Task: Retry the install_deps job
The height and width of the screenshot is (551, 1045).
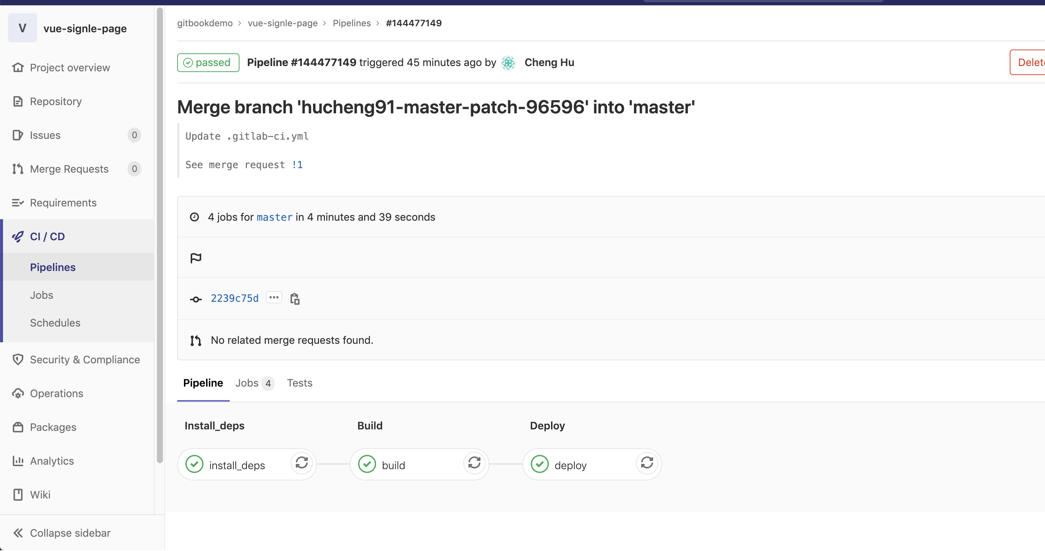Action: tap(301, 463)
